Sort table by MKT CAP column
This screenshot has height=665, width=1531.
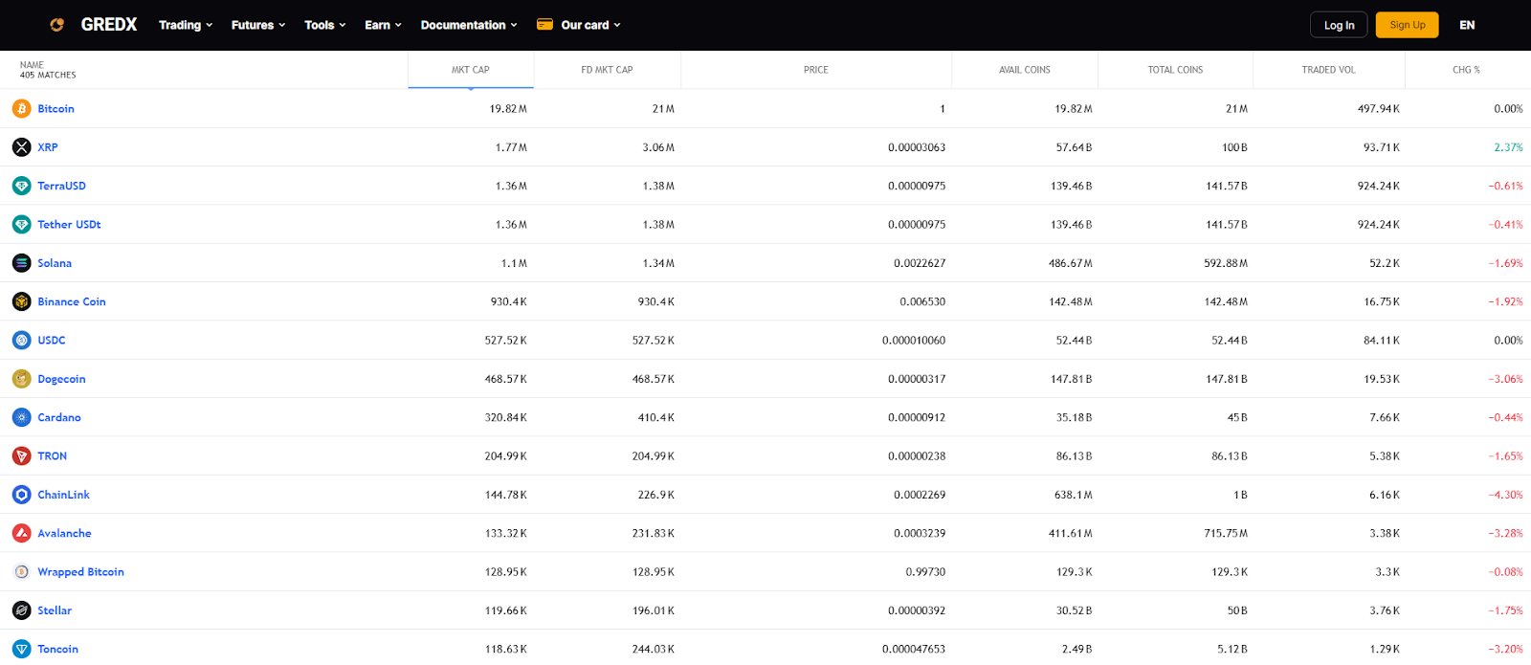tap(470, 70)
